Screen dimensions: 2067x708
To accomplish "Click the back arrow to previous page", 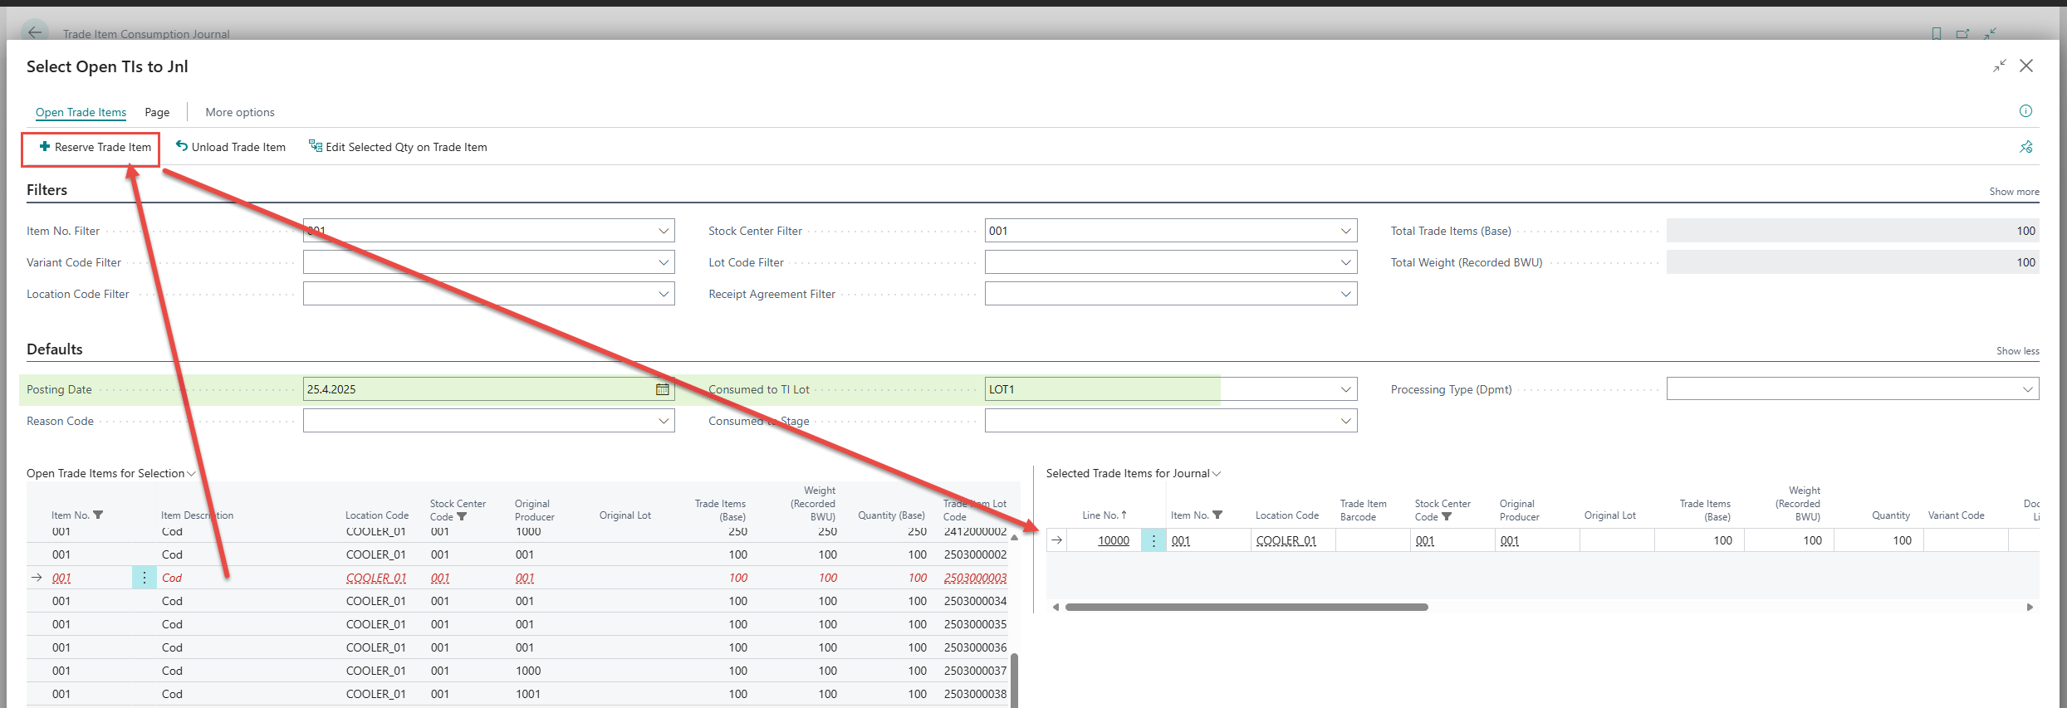I will (x=34, y=33).
